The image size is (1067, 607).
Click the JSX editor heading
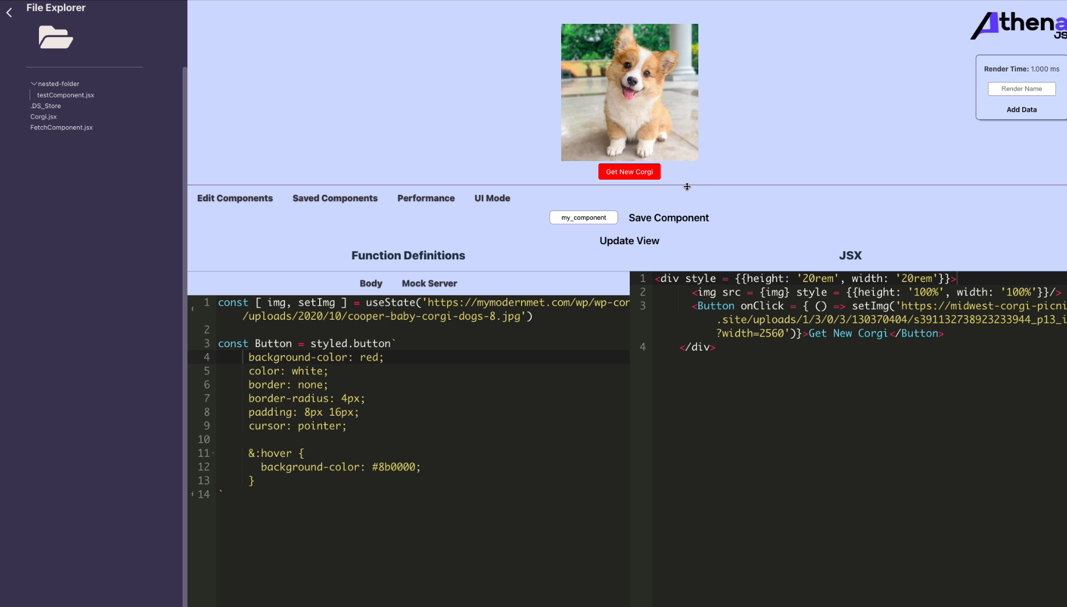[850, 255]
